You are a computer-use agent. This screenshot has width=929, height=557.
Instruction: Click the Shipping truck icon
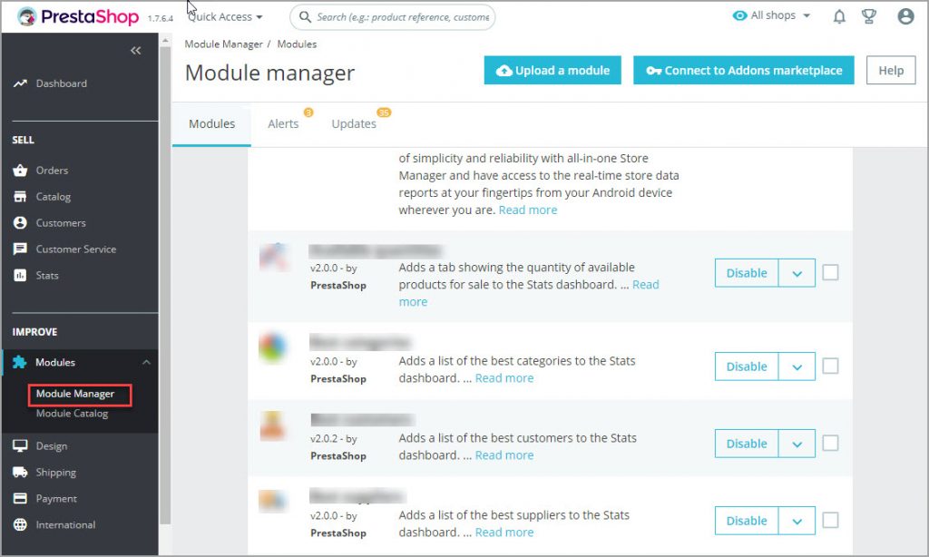tap(20, 473)
